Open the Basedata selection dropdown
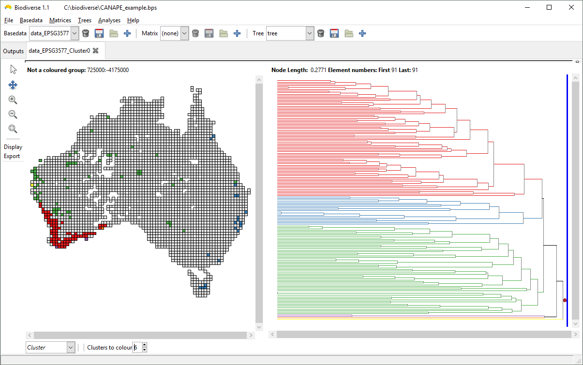 coord(74,33)
